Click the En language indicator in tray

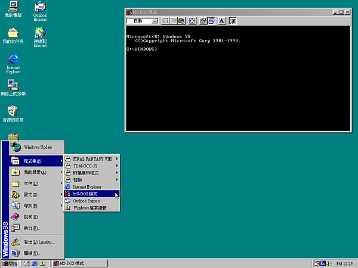[x=323, y=263]
